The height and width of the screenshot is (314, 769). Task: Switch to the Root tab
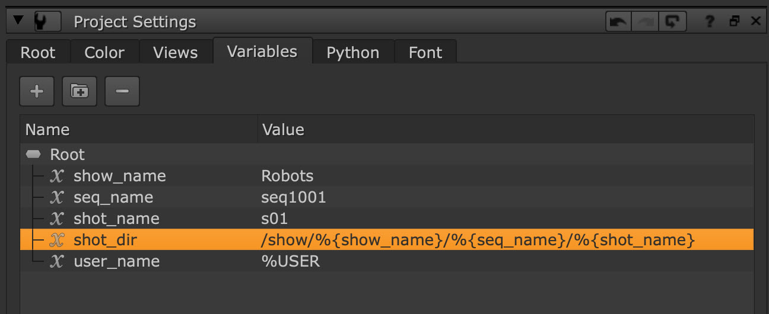click(38, 53)
